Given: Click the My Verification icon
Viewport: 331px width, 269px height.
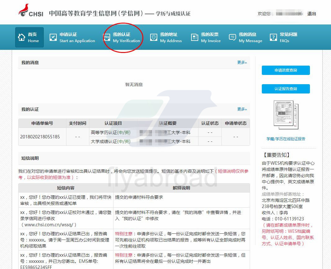Looking at the screenshot, I should click(x=107, y=37).
